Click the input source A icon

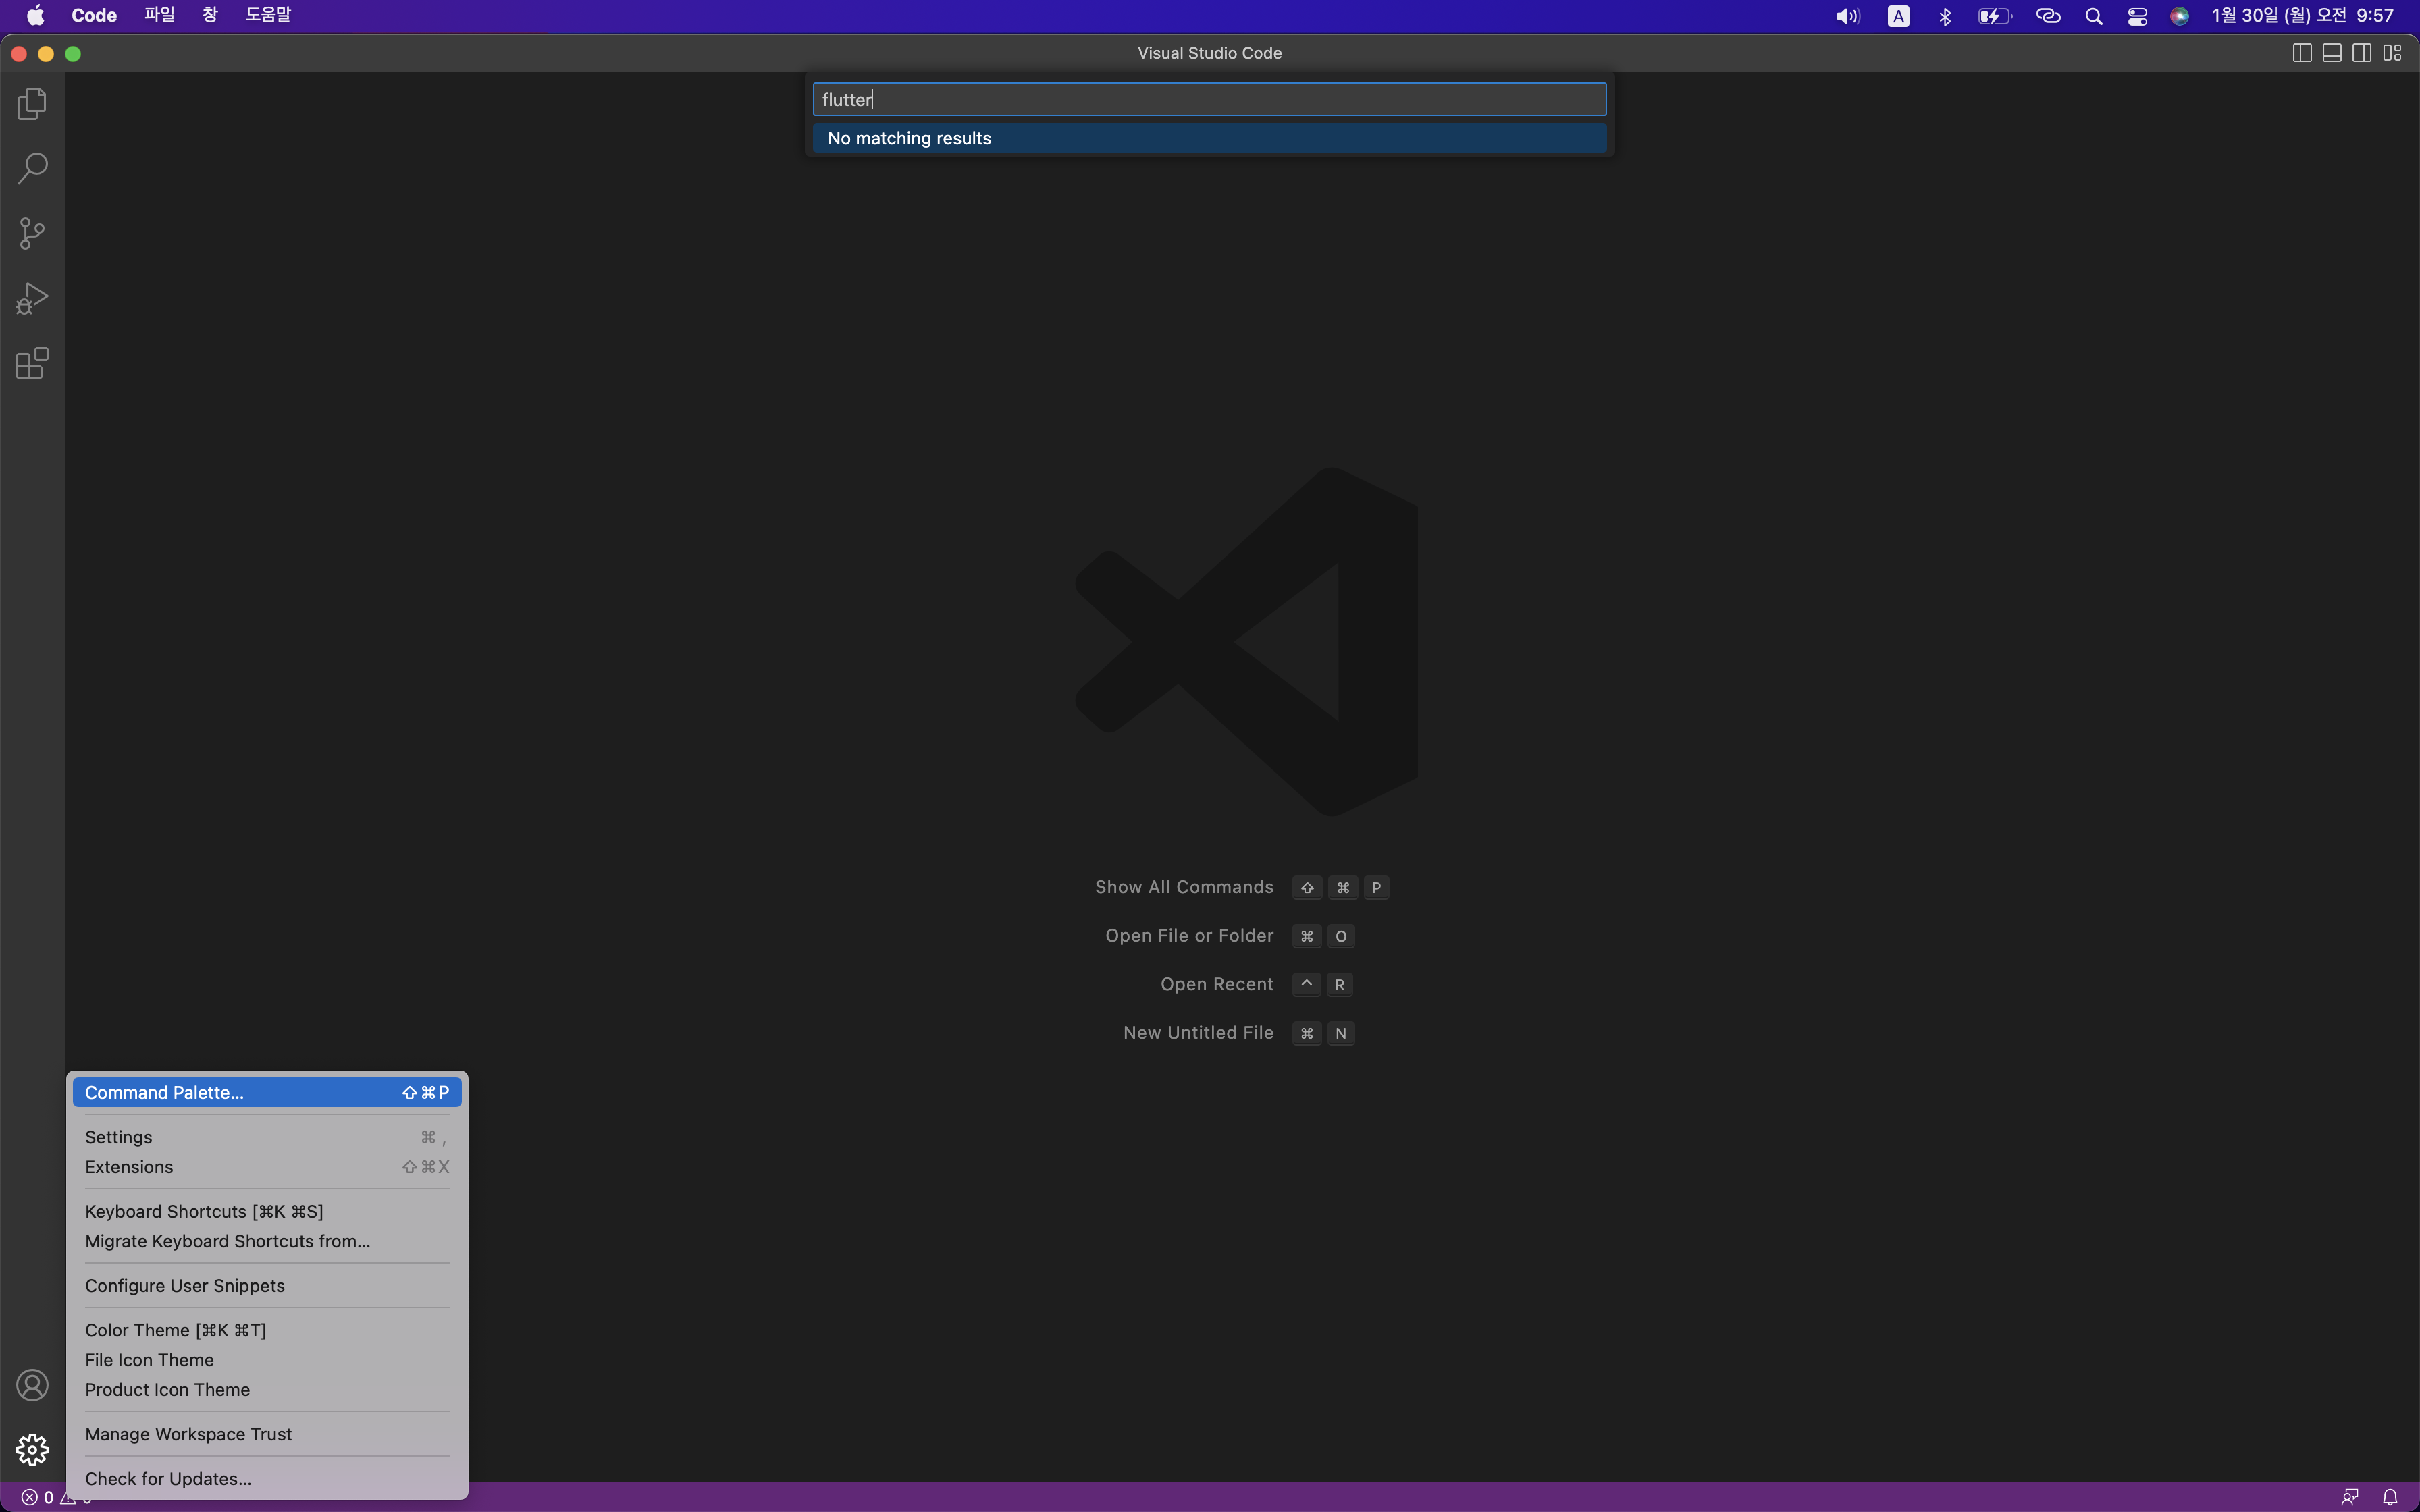(x=1898, y=16)
